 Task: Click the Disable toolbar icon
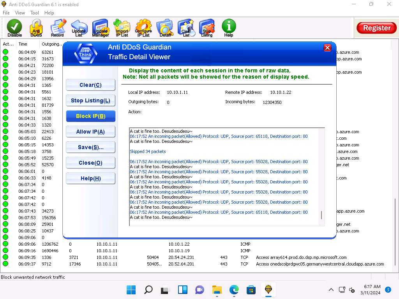point(14,28)
